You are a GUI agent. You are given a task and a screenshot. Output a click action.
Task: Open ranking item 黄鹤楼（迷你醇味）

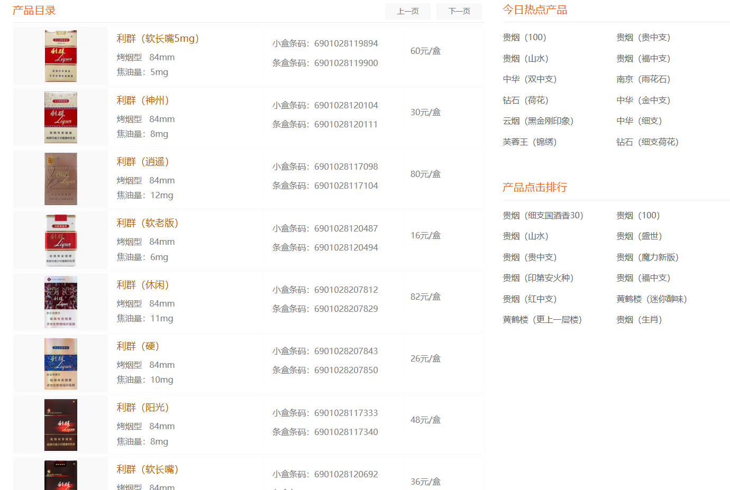652,299
